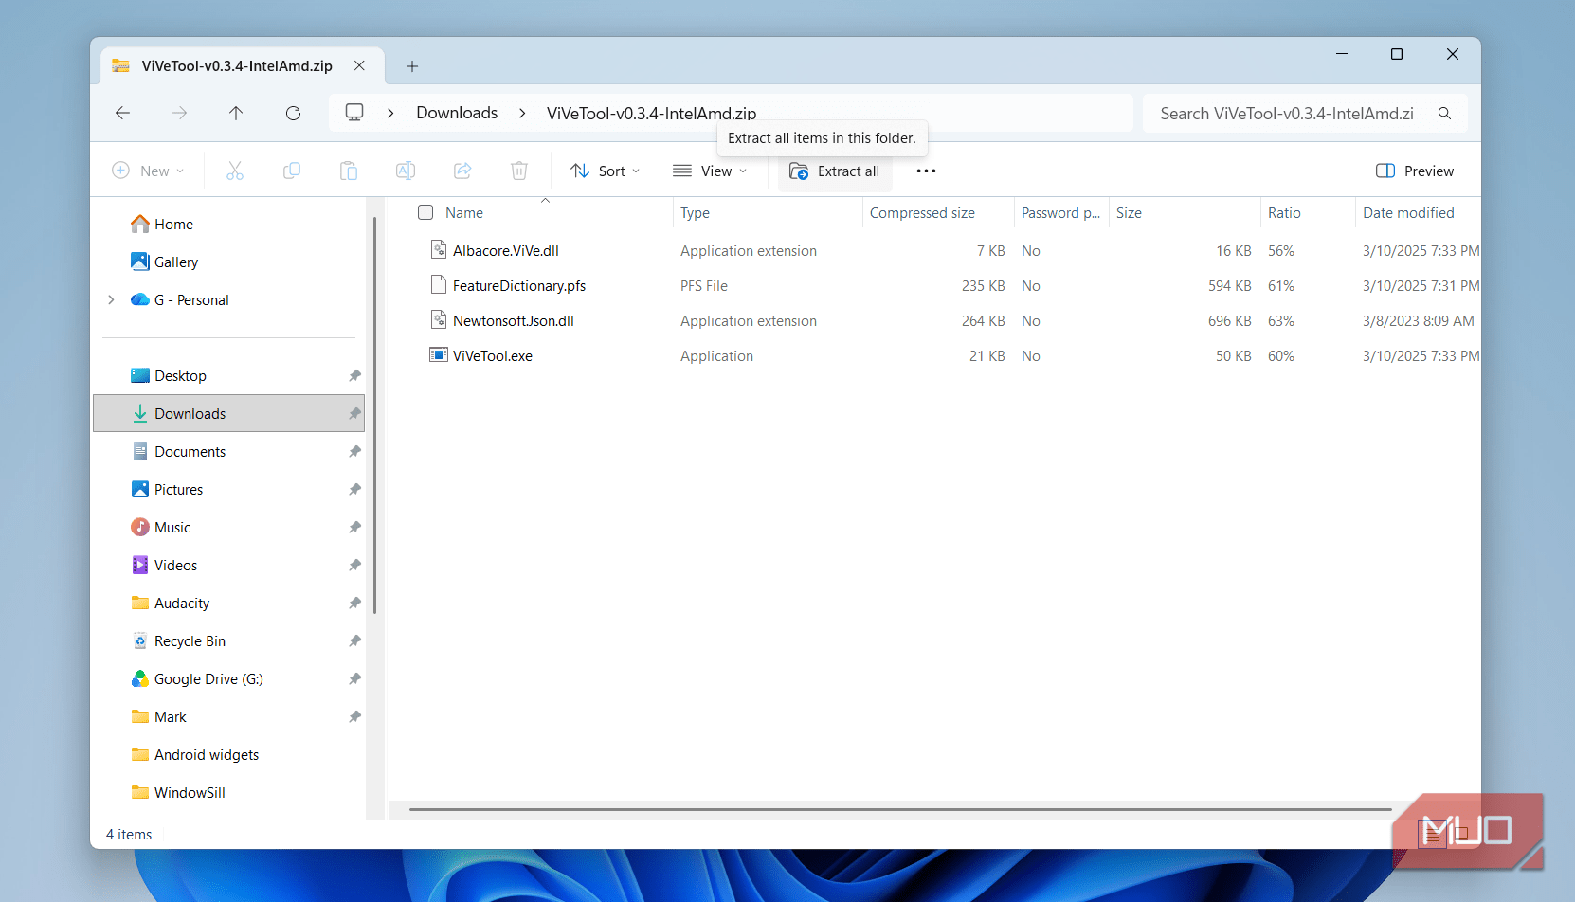1575x902 pixels.
Task: Go forward with the forward arrow
Action: [179, 113]
